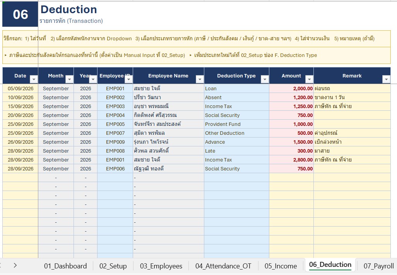Select employee name อนุชา พรหมมณี
397x275 pixels.
tap(168, 106)
